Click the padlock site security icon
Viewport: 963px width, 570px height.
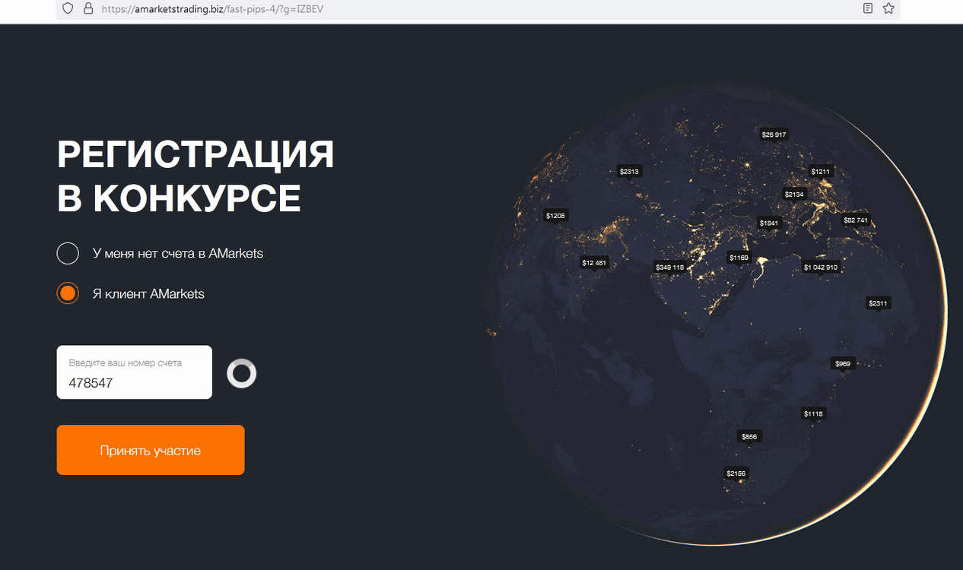(88, 8)
